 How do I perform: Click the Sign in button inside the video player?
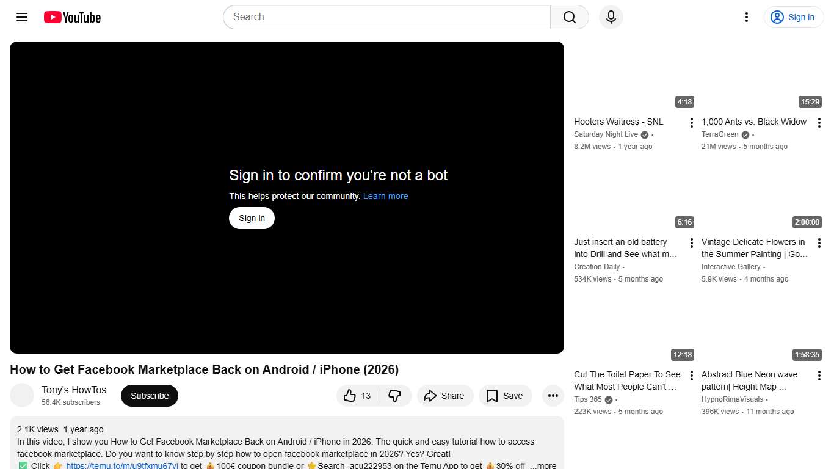(252, 218)
